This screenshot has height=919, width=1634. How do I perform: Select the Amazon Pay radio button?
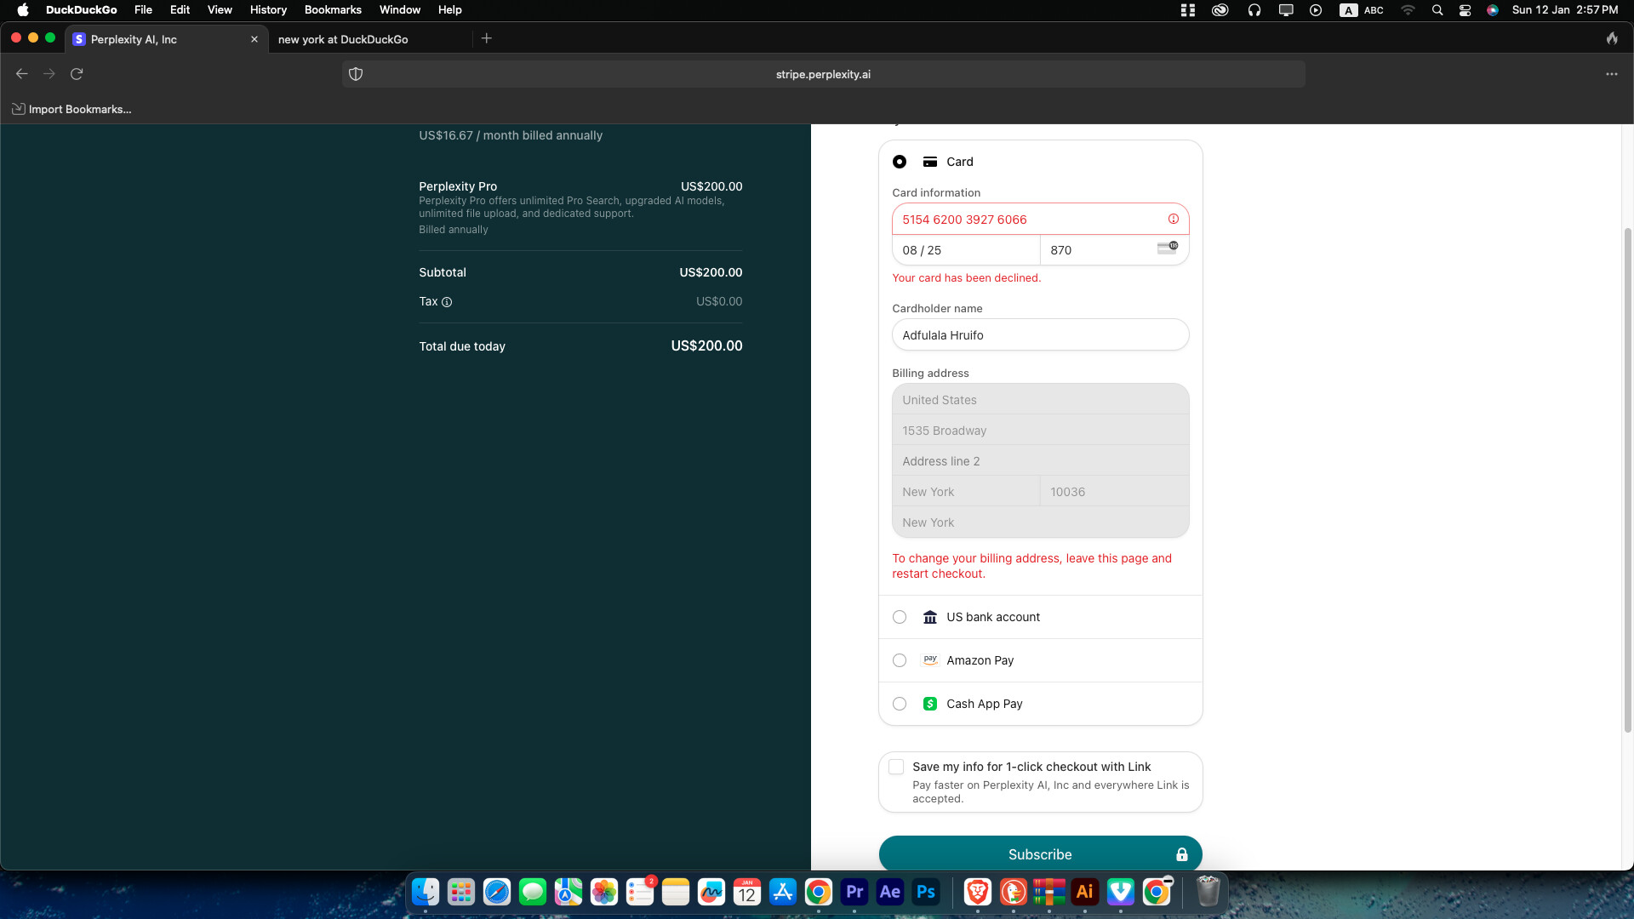point(900,660)
